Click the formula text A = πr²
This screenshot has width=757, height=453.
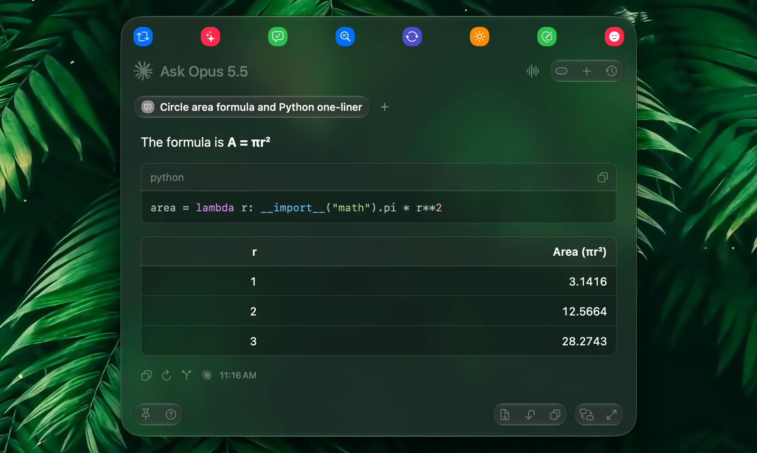point(249,142)
